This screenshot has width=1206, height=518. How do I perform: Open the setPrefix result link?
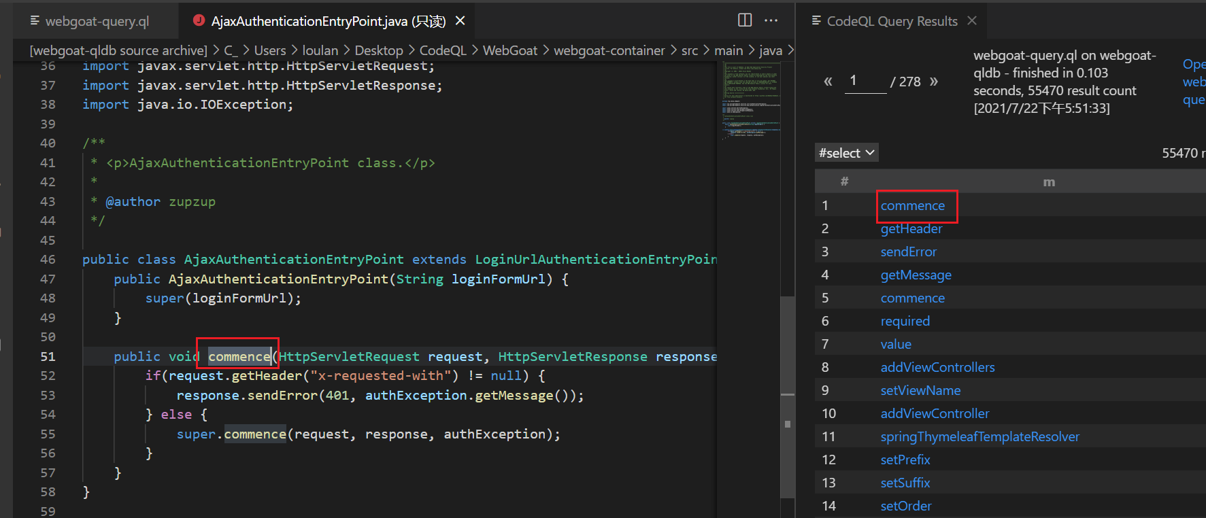(905, 460)
